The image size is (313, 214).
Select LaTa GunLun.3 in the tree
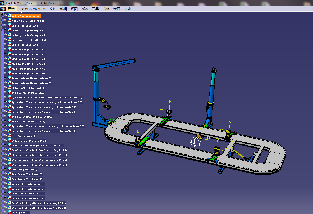pos(28,194)
